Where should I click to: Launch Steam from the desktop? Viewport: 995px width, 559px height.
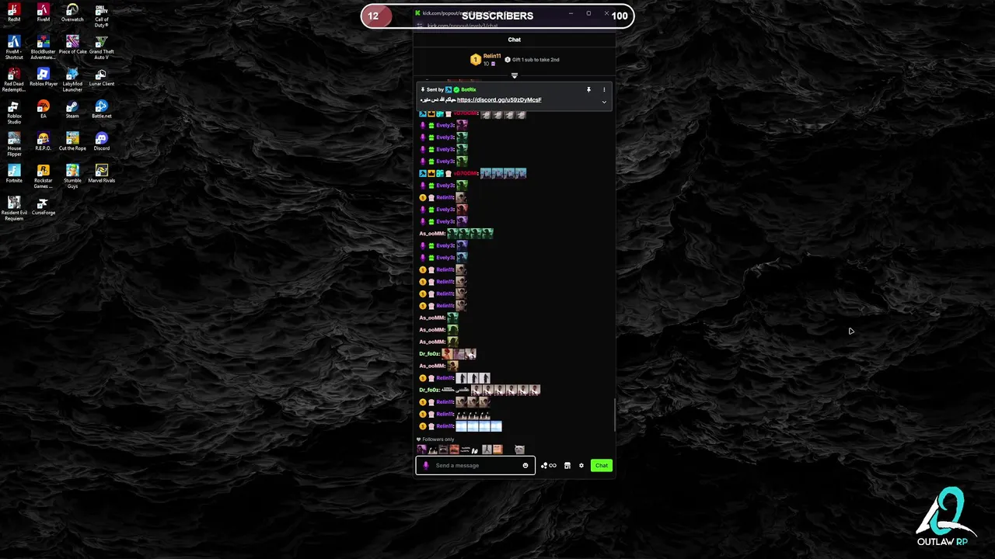coord(72,109)
